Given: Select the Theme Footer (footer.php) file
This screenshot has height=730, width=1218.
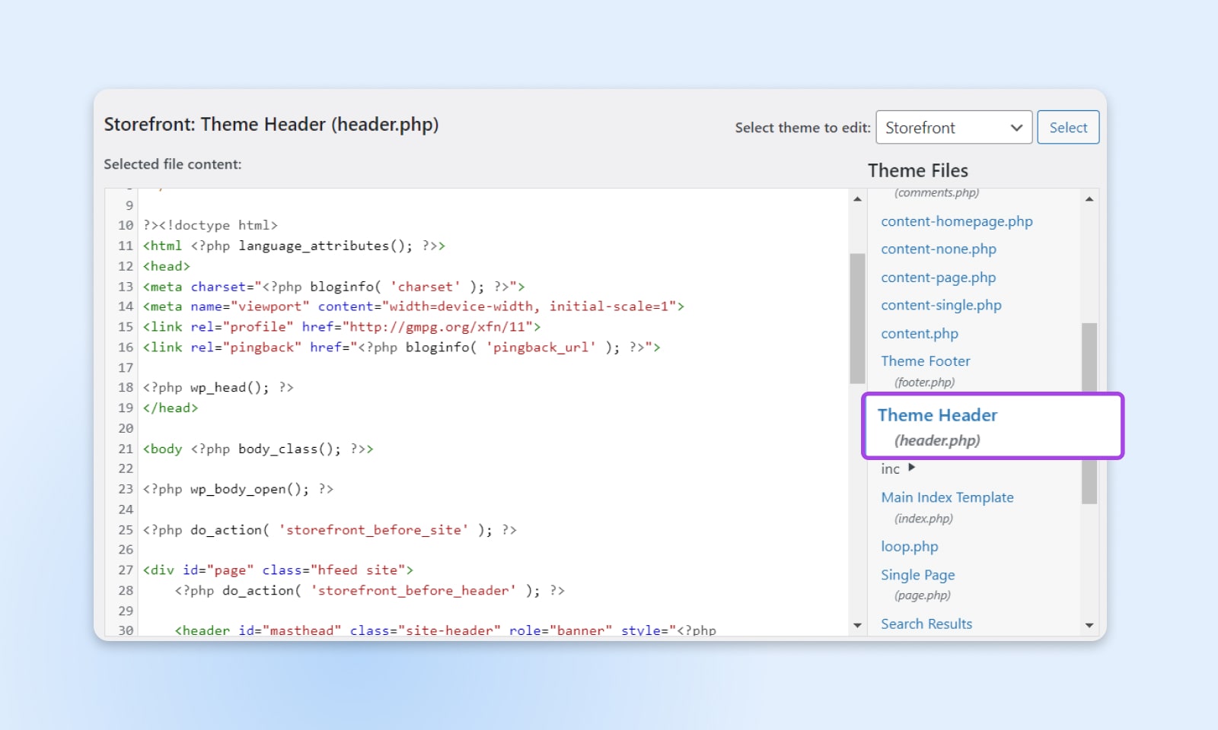Looking at the screenshot, I should 925,361.
